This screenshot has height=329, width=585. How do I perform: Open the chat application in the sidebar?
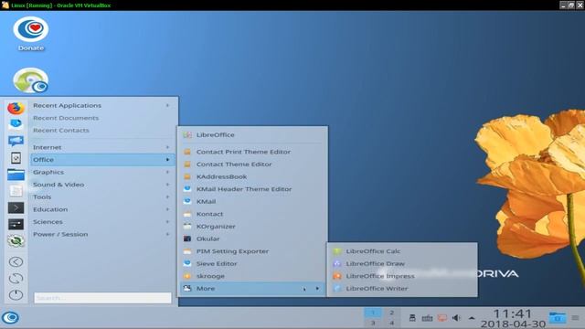[16, 141]
